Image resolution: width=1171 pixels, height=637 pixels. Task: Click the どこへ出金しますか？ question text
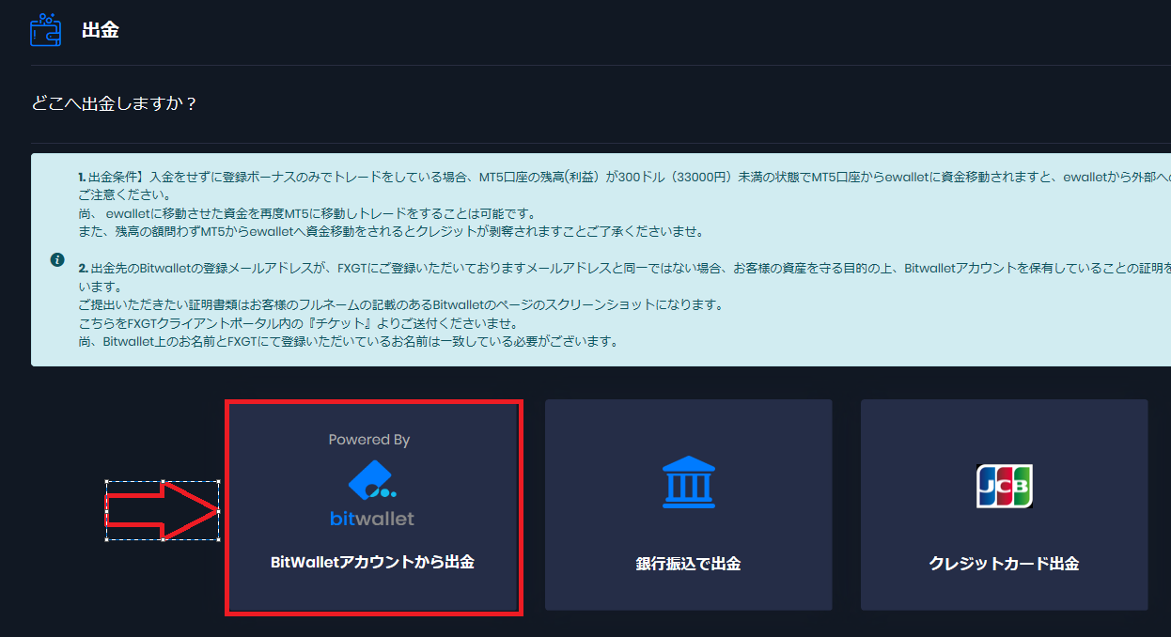(115, 103)
